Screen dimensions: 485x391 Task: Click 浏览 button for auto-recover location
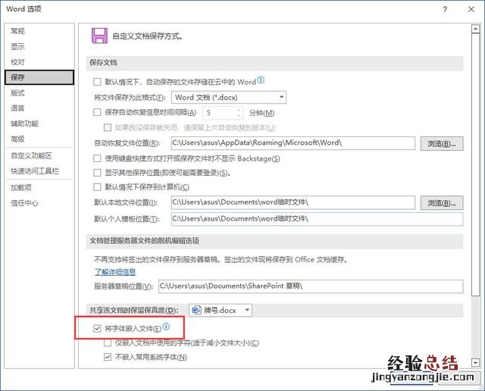pos(442,143)
